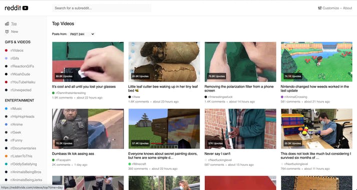The width and height of the screenshot is (357, 190).
Task: Open title "Never say I can't"
Action: coord(217,153)
